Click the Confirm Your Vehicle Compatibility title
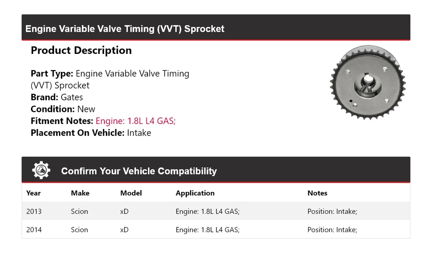 coord(139,171)
